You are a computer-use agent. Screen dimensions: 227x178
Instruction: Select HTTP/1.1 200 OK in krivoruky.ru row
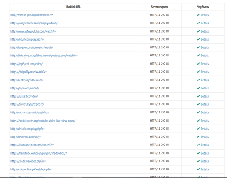point(159,104)
